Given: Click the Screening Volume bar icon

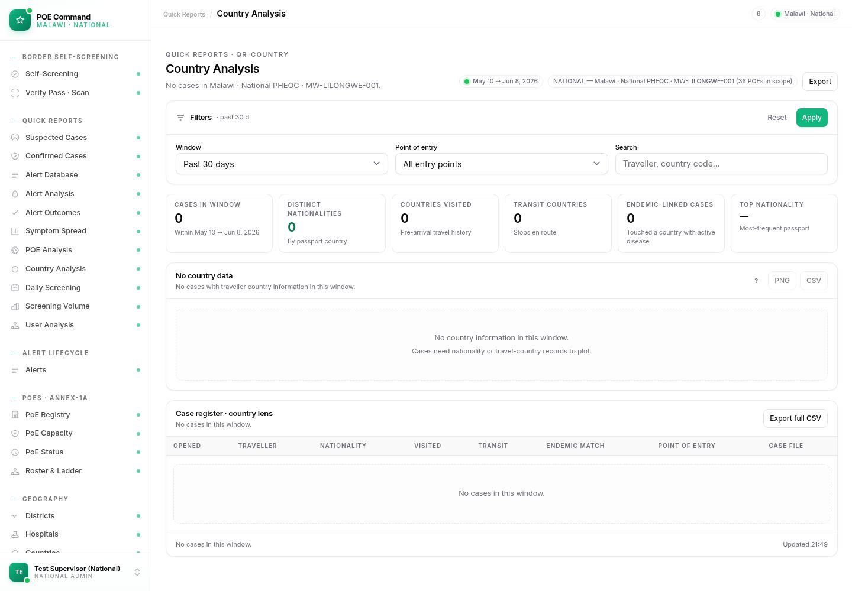Looking at the screenshot, I should (15, 306).
